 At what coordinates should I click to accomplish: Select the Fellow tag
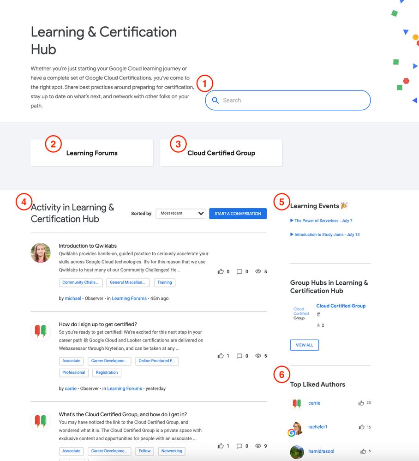144,451
